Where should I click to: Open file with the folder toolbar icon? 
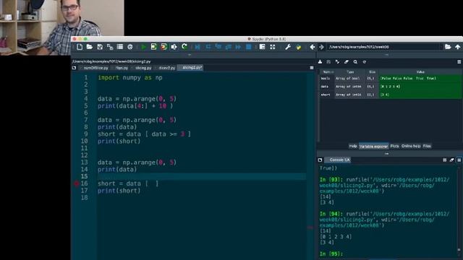tap(90, 47)
